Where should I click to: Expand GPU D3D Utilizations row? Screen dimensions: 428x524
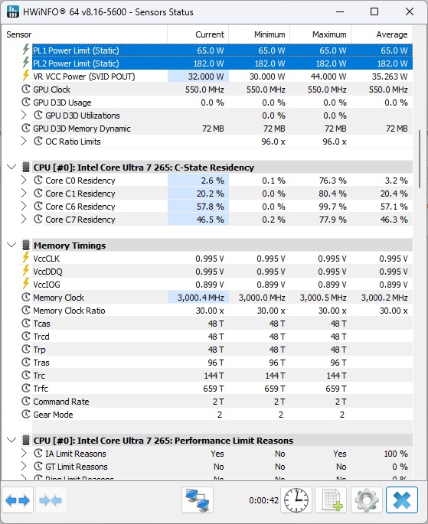(24, 116)
